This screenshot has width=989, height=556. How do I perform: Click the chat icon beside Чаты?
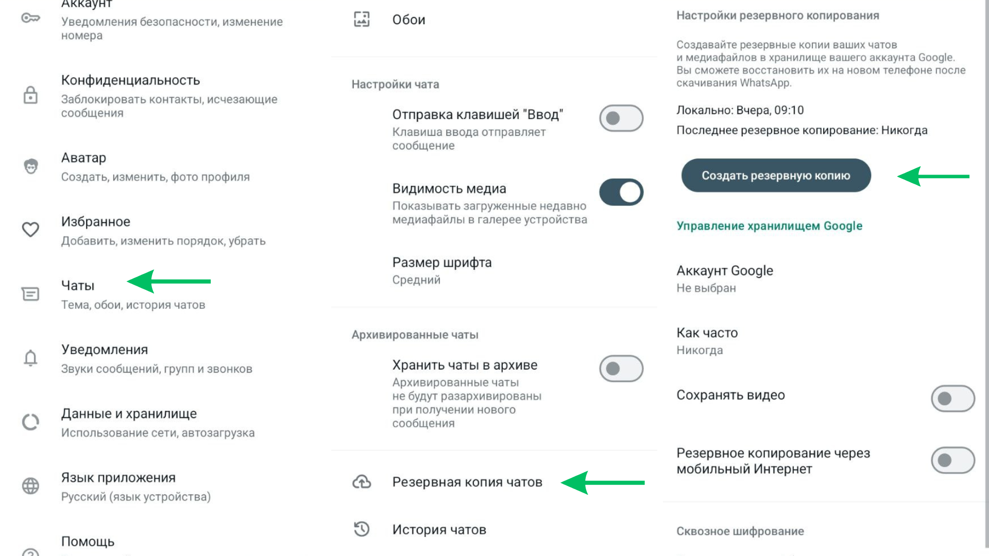click(30, 294)
